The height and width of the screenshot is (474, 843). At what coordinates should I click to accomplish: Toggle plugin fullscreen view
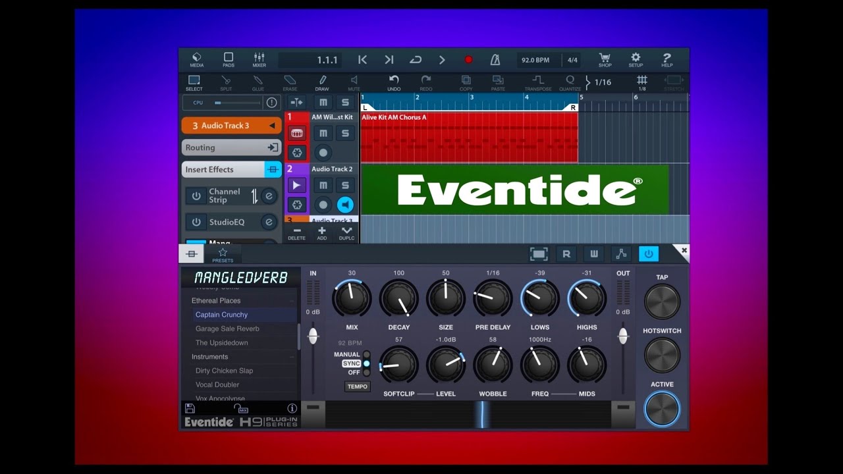(539, 254)
